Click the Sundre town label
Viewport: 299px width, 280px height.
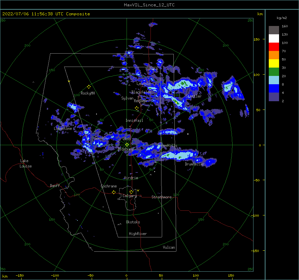click(x=101, y=138)
